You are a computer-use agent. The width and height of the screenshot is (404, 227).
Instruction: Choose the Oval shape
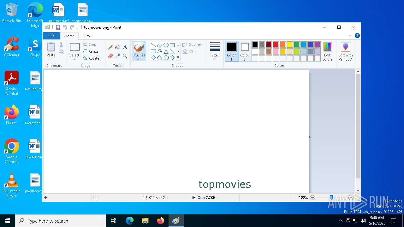coord(166,45)
